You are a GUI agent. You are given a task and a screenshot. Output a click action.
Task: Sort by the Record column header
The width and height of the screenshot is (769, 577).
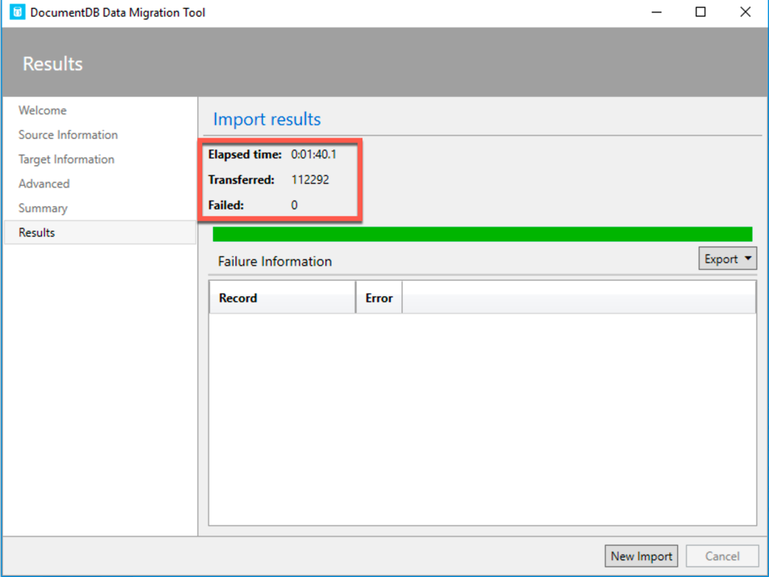point(283,297)
